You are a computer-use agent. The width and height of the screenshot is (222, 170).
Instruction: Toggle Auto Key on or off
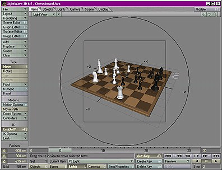click(149, 156)
